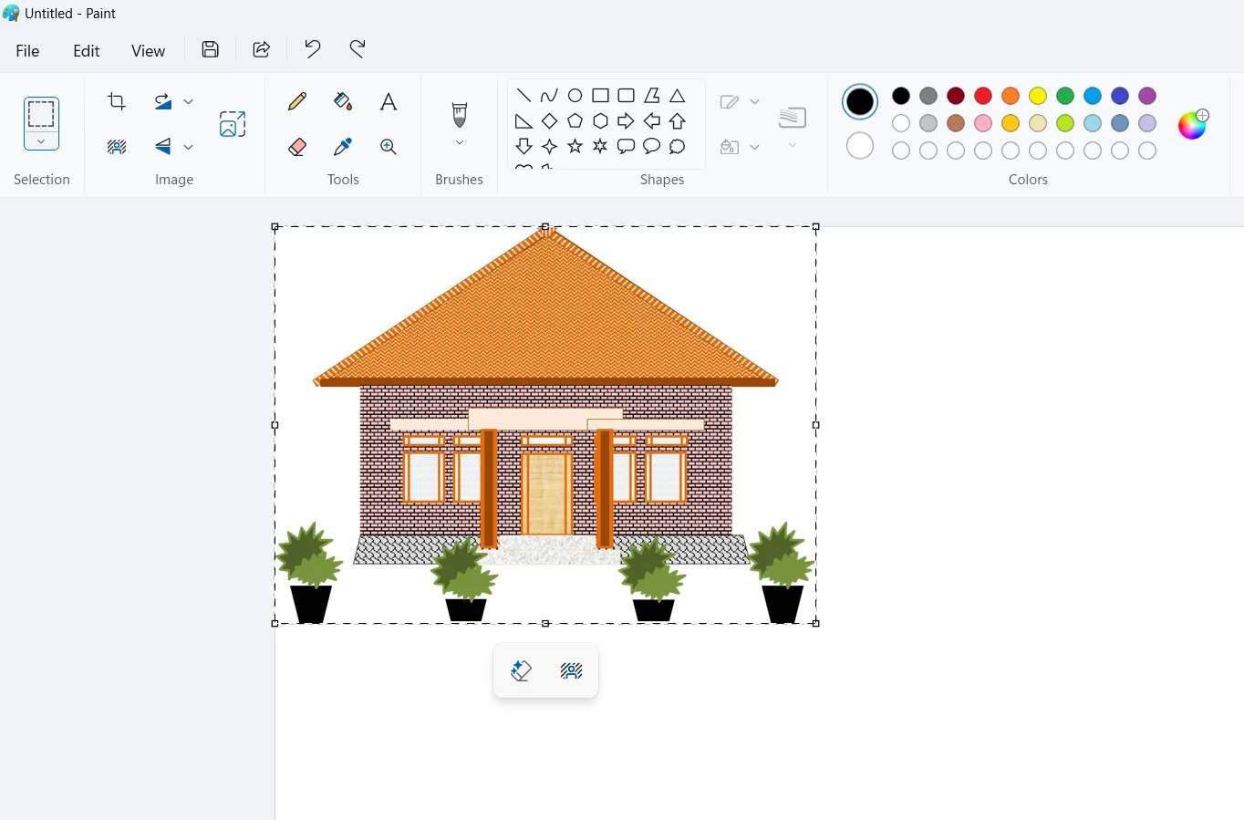Select the Eraser tool
Image resolution: width=1244 pixels, height=820 pixels.
(x=296, y=147)
